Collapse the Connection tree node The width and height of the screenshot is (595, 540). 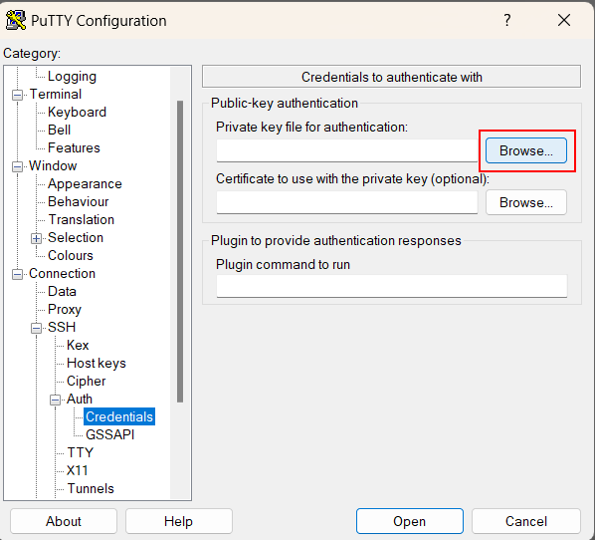point(17,274)
